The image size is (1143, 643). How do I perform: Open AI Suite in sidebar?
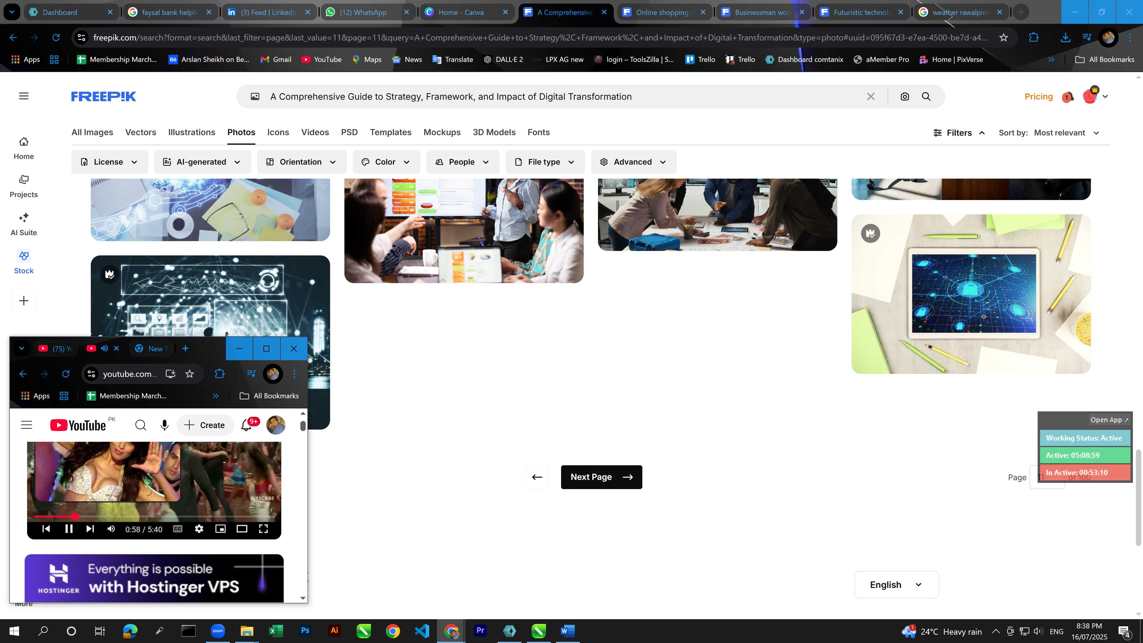coord(24,224)
